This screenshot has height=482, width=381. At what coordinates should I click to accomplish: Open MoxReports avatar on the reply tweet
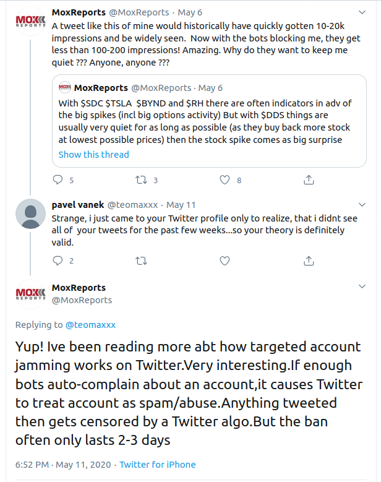(30, 294)
